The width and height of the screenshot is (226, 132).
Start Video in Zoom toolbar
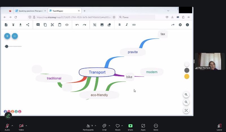tap(21, 127)
